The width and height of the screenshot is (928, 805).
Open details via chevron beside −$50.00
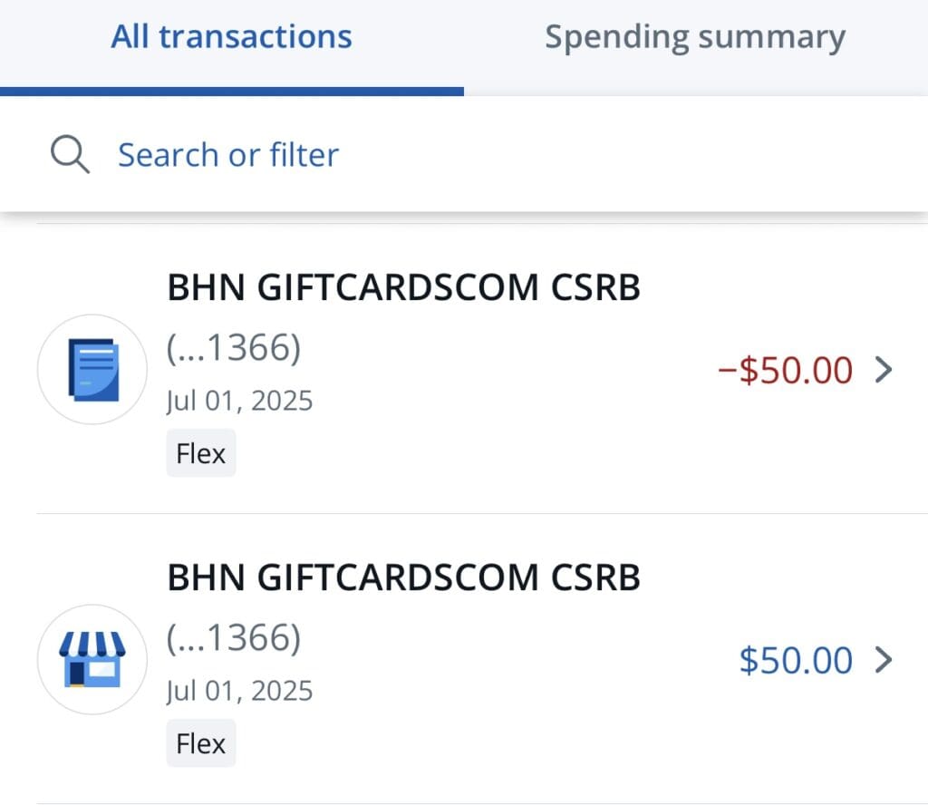point(884,370)
